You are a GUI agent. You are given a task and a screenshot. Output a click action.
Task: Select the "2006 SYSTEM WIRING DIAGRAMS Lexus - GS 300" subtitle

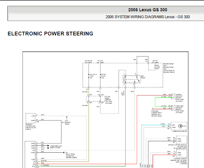pos(148,17)
